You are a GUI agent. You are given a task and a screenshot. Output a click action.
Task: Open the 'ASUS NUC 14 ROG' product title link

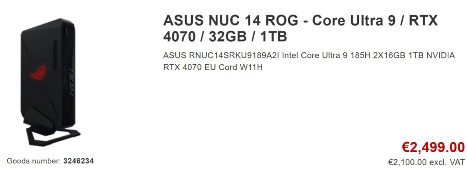[x=230, y=21]
